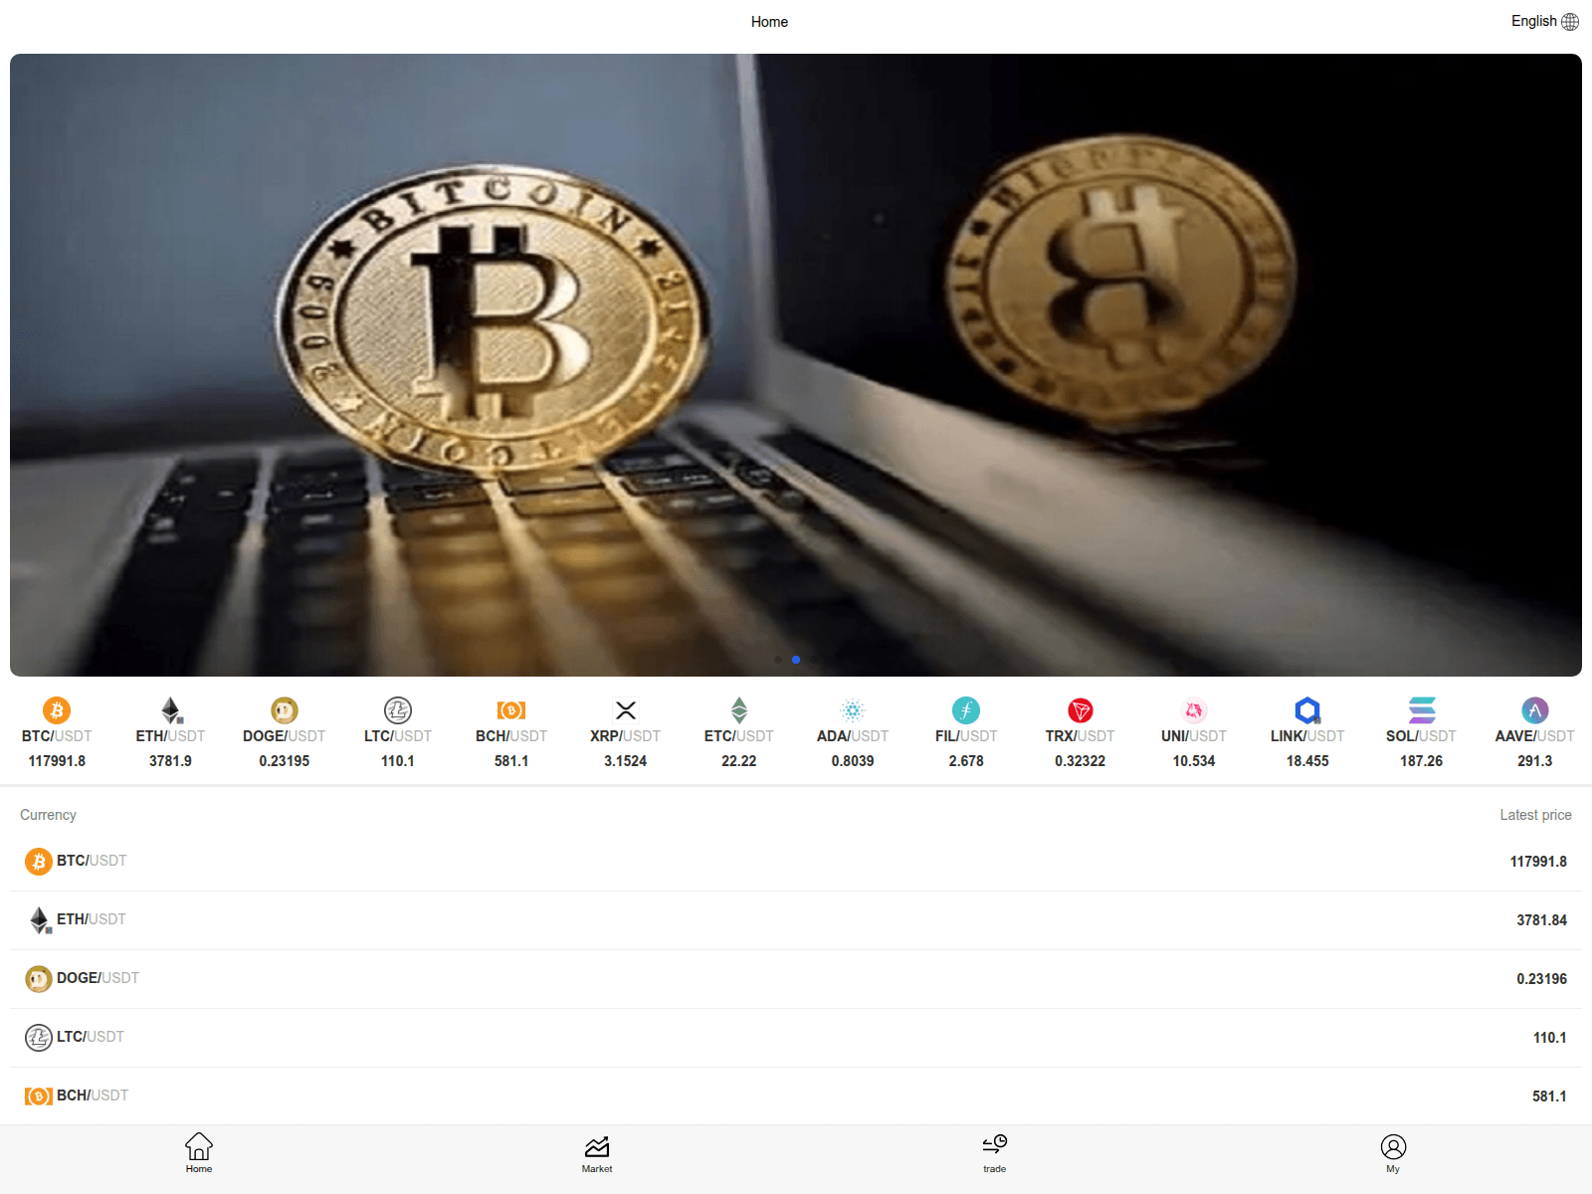The width and height of the screenshot is (1592, 1194).
Task: Click the ETC/USDT ticker label
Action: point(739,736)
